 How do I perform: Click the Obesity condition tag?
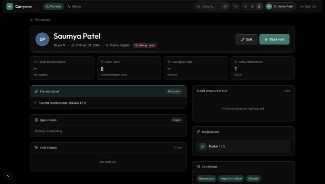pyautogui.click(x=253, y=178)
